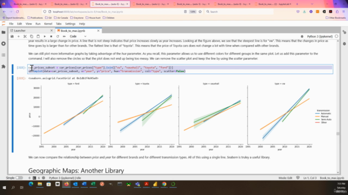Viewport: 348px width, 195px height.
Task: Open the Run menu
Action: point(38,24)
